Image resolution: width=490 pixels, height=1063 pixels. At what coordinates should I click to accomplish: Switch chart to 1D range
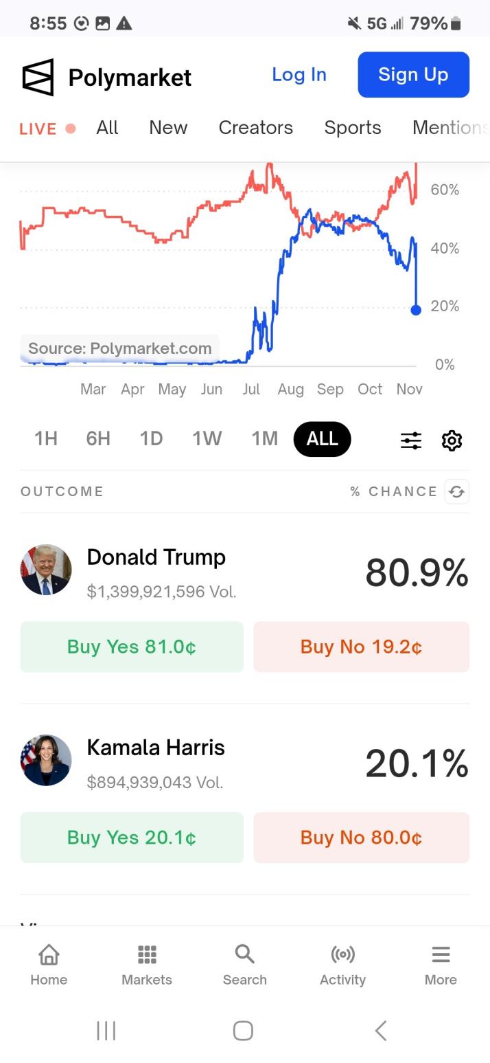point(151,438)
